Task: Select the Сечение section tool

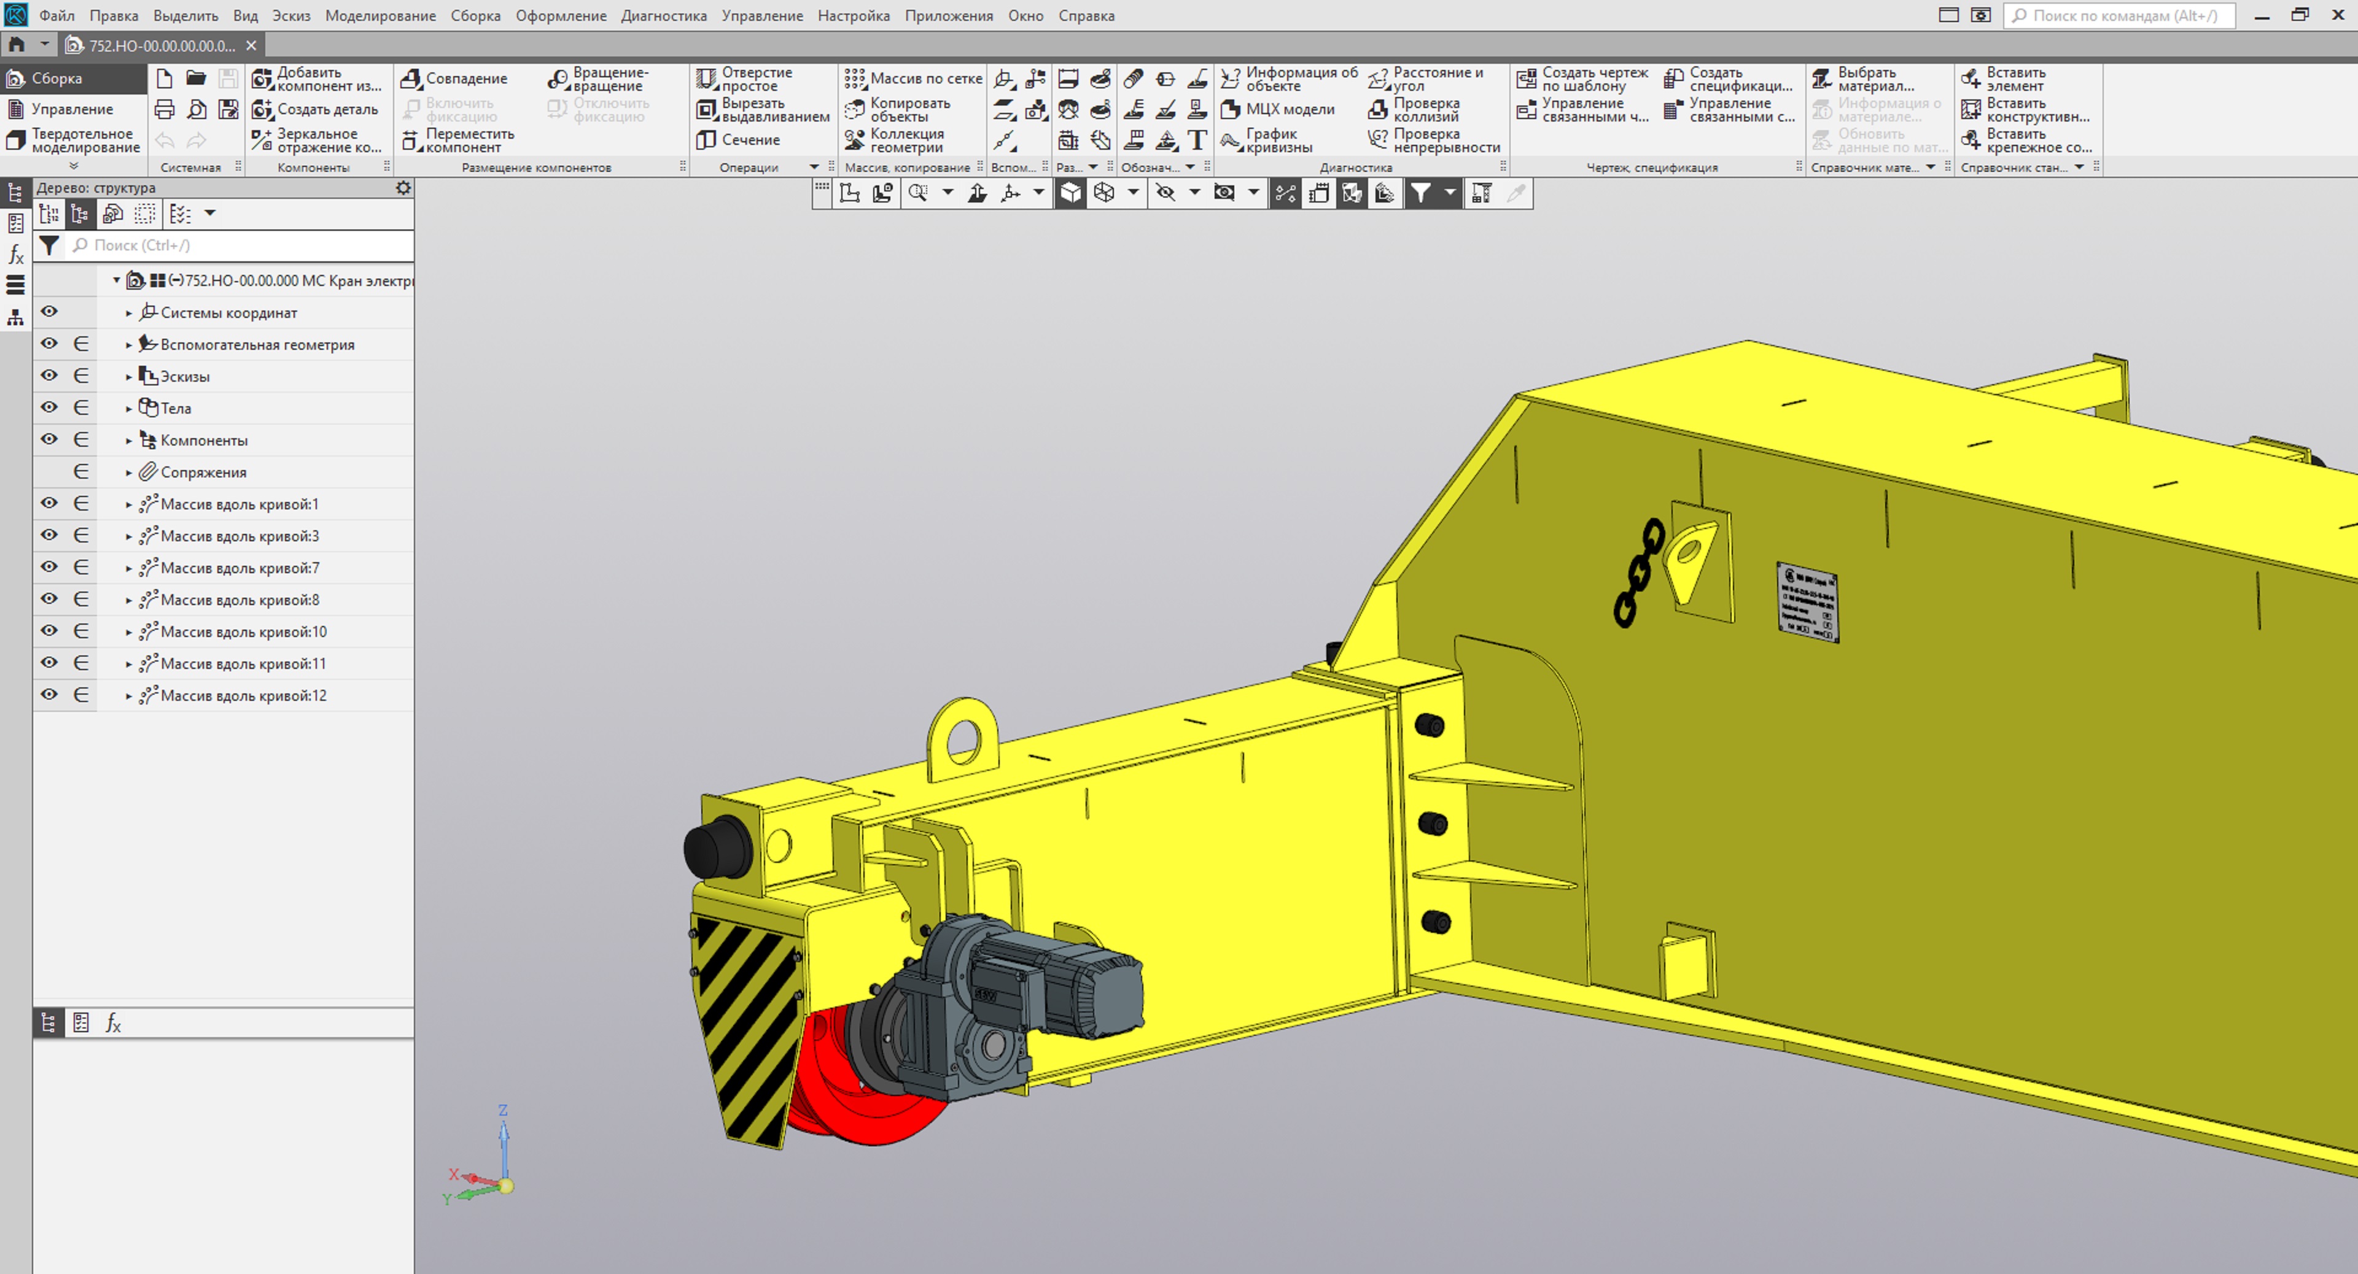Action: point(707,140)
